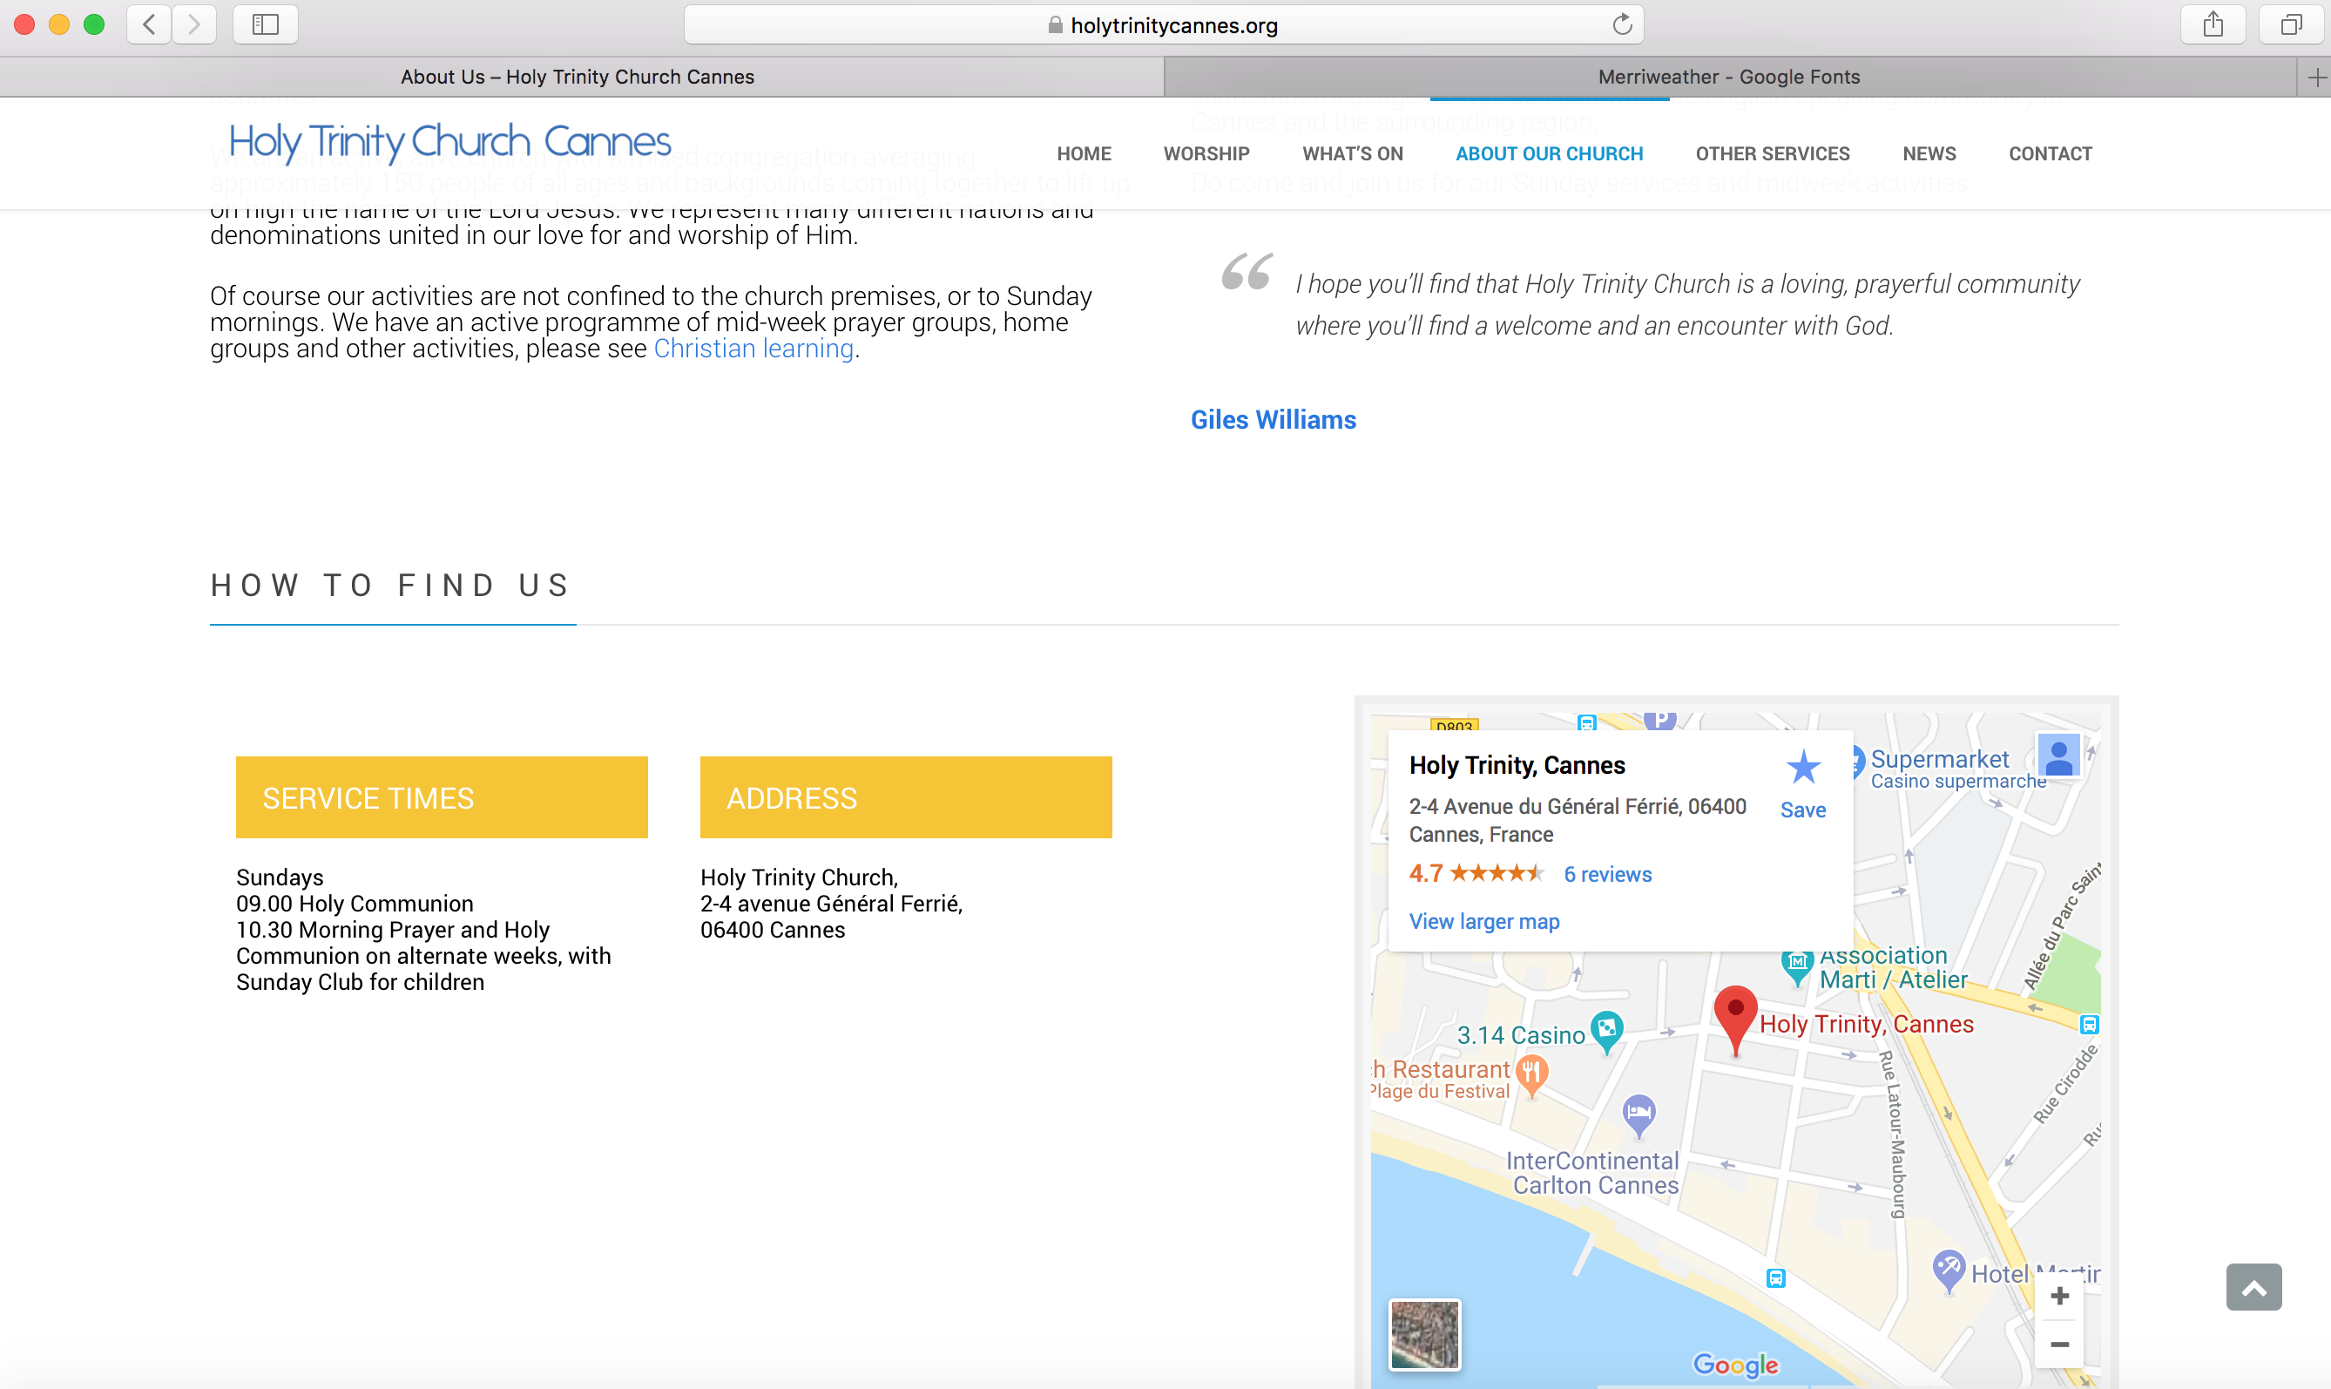
Task: Click Safari's back navigation arrow
Action: coord(150,24)
